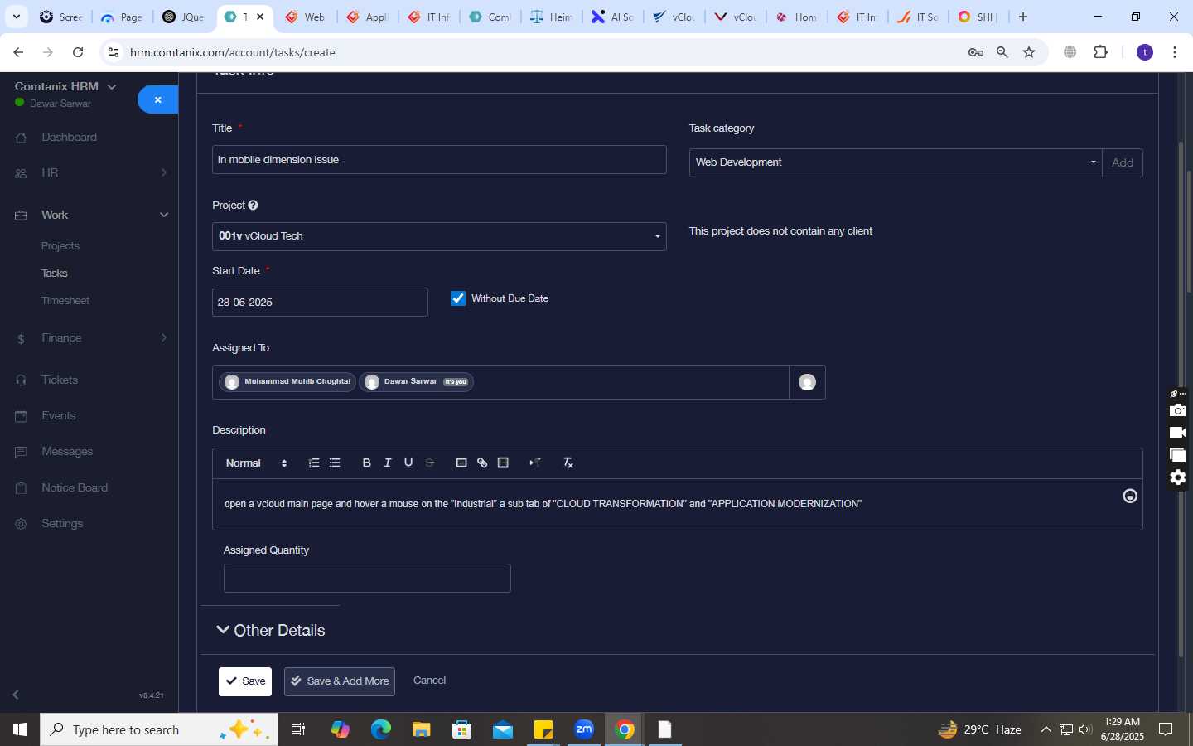Open Messages from the sidebar
1193x746 pixels.
click(67, 451)
